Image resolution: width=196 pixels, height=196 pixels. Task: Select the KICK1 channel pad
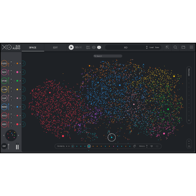[4, 124]
